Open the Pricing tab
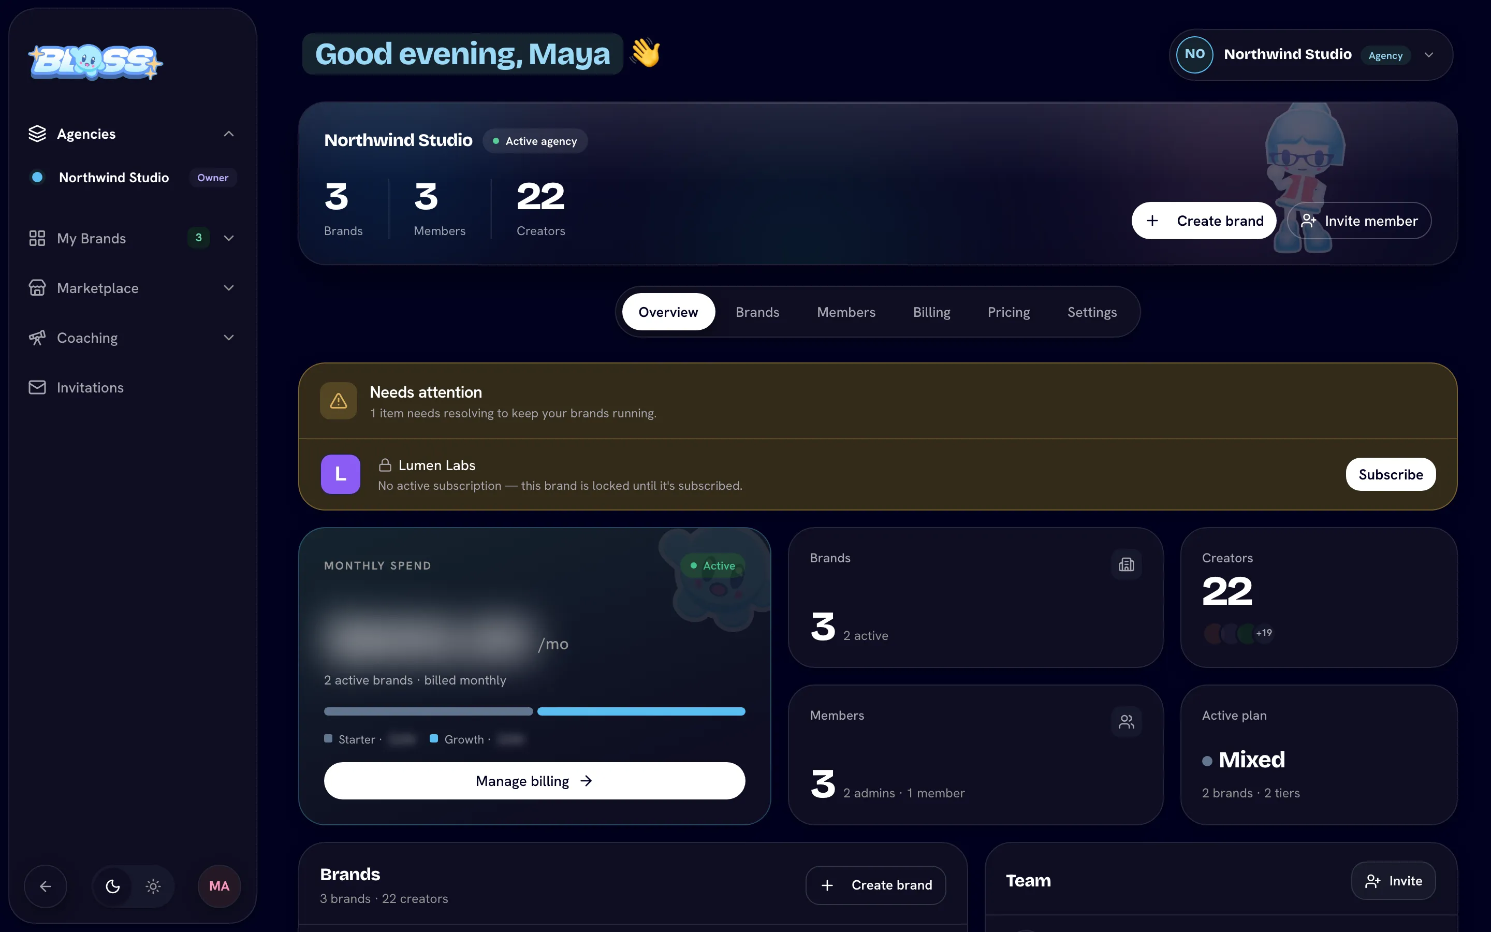 click(x=1008, y=312)
